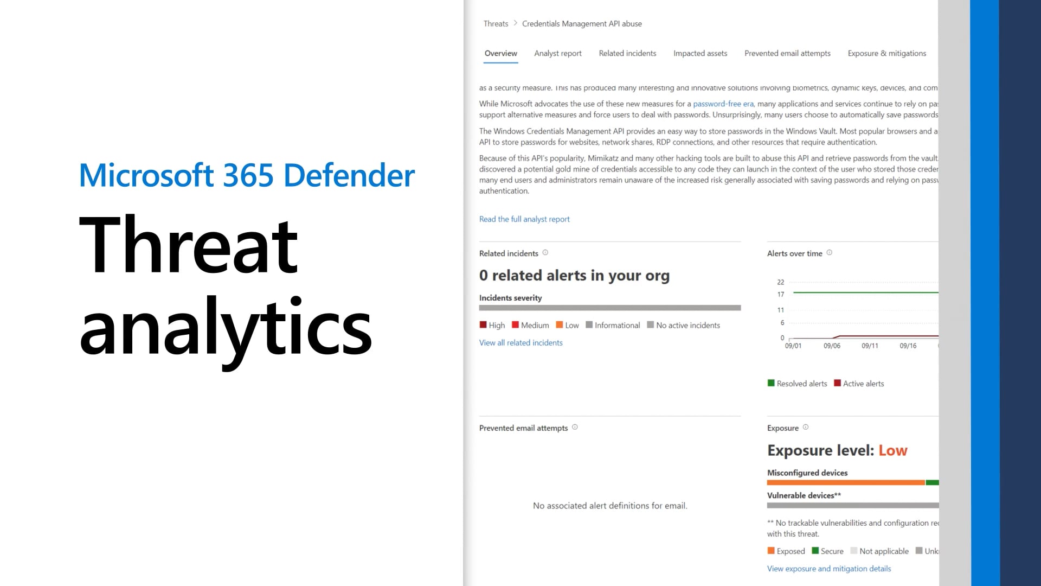Click the info icon next to Related incidents
The image size is (1041, 586).
point(545,252)
